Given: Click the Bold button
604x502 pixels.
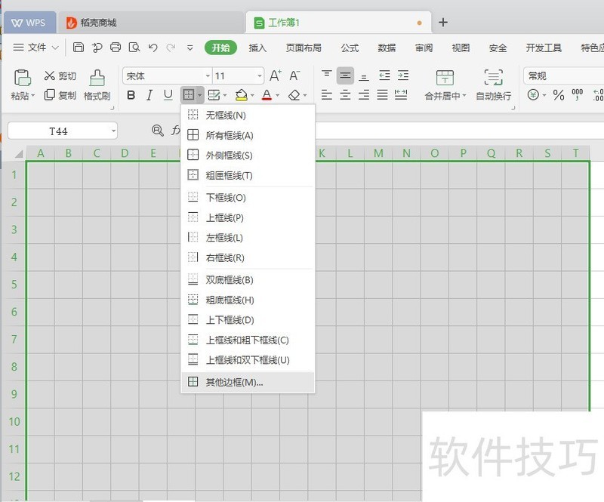Looking at the screenshot, I should 131,95.
